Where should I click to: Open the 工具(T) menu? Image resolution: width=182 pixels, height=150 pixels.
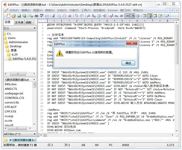86,10
